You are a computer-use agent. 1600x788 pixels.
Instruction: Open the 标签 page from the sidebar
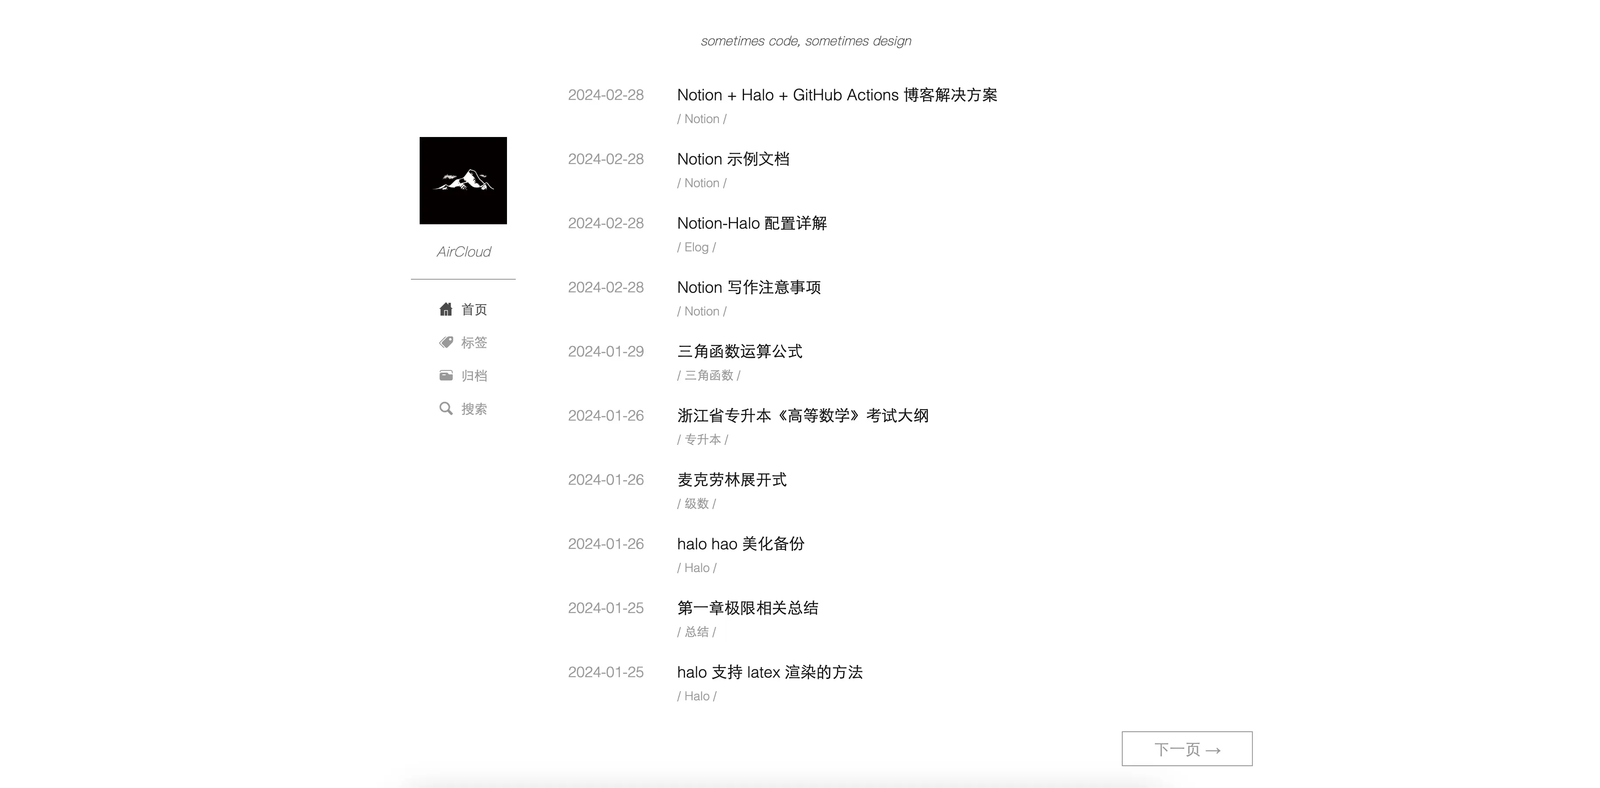(x=474, y=343)
